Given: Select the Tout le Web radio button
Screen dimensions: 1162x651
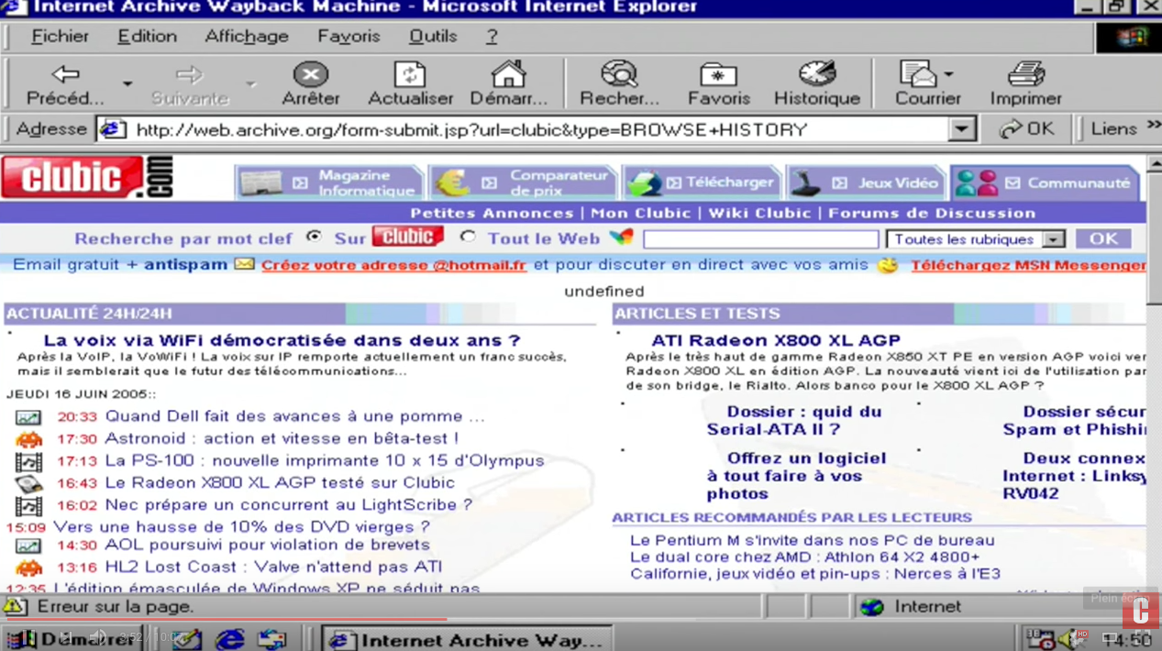Looking at the screenshot, I should click(x=468, y=237).
